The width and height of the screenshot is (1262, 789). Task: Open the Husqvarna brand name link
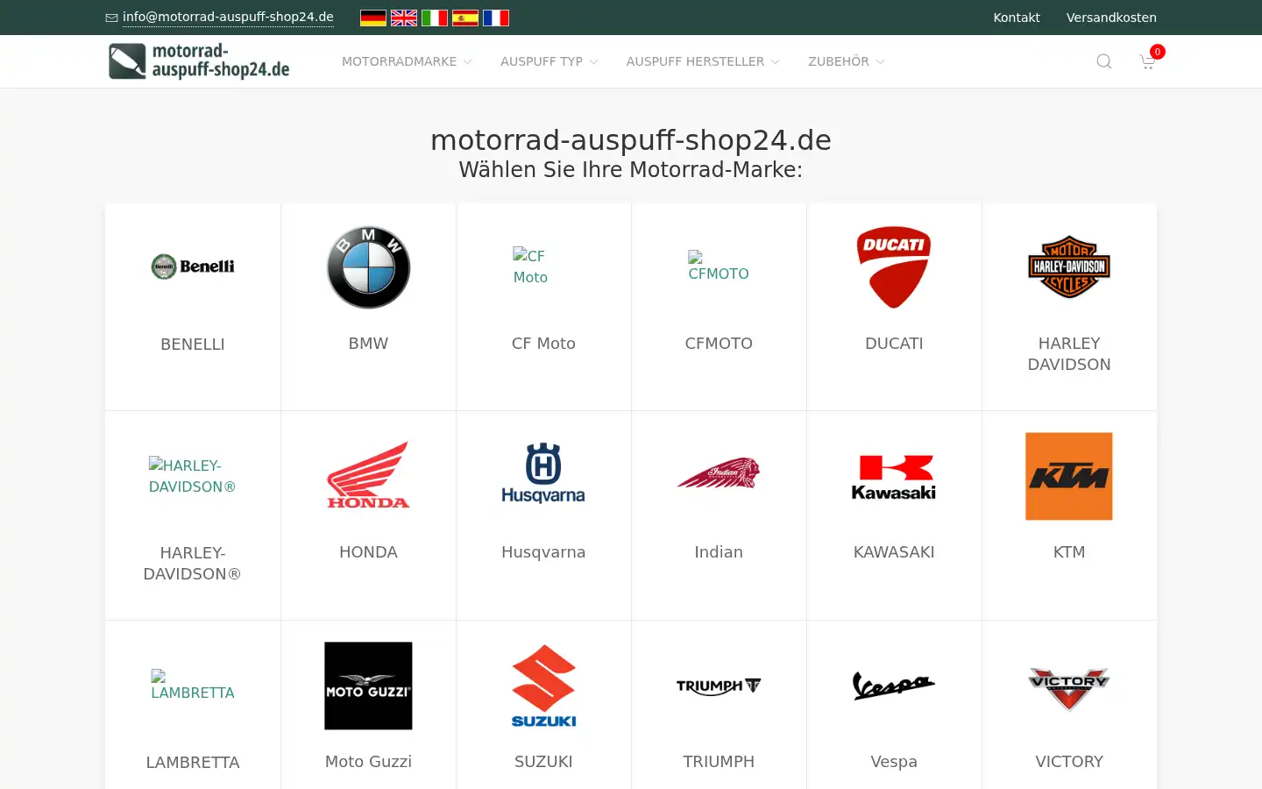[543, 552]
